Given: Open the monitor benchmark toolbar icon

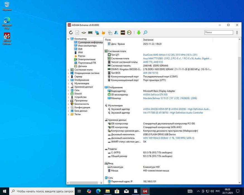Looking at the screenshot, I should (x=97, y=33).
